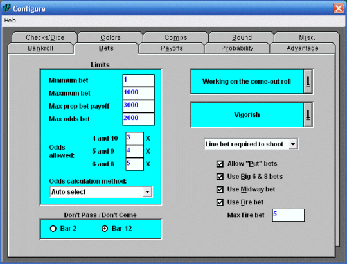The width and height of the screenshot is (347, 264).
Task: Expand the arrow beside Vigorish
Action: point(308,114)
